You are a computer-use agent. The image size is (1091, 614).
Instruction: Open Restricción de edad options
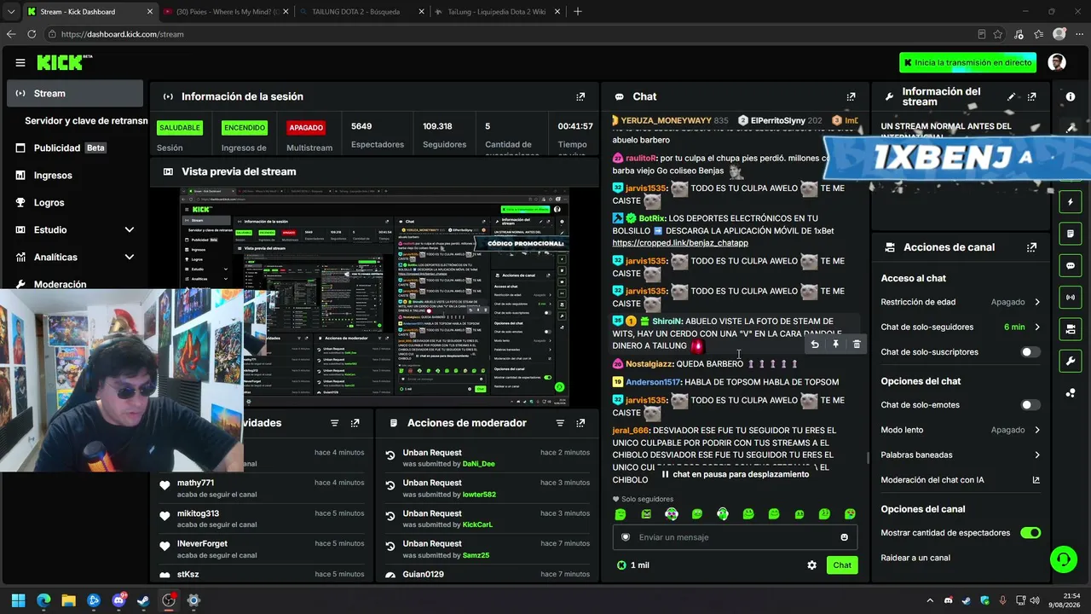click(961, 302)
